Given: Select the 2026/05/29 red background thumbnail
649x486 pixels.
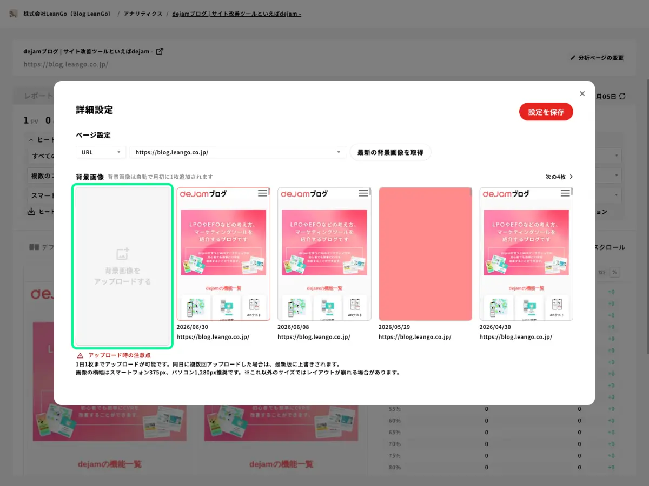Looking at the screenshot, I should click(x=425, y=254).
